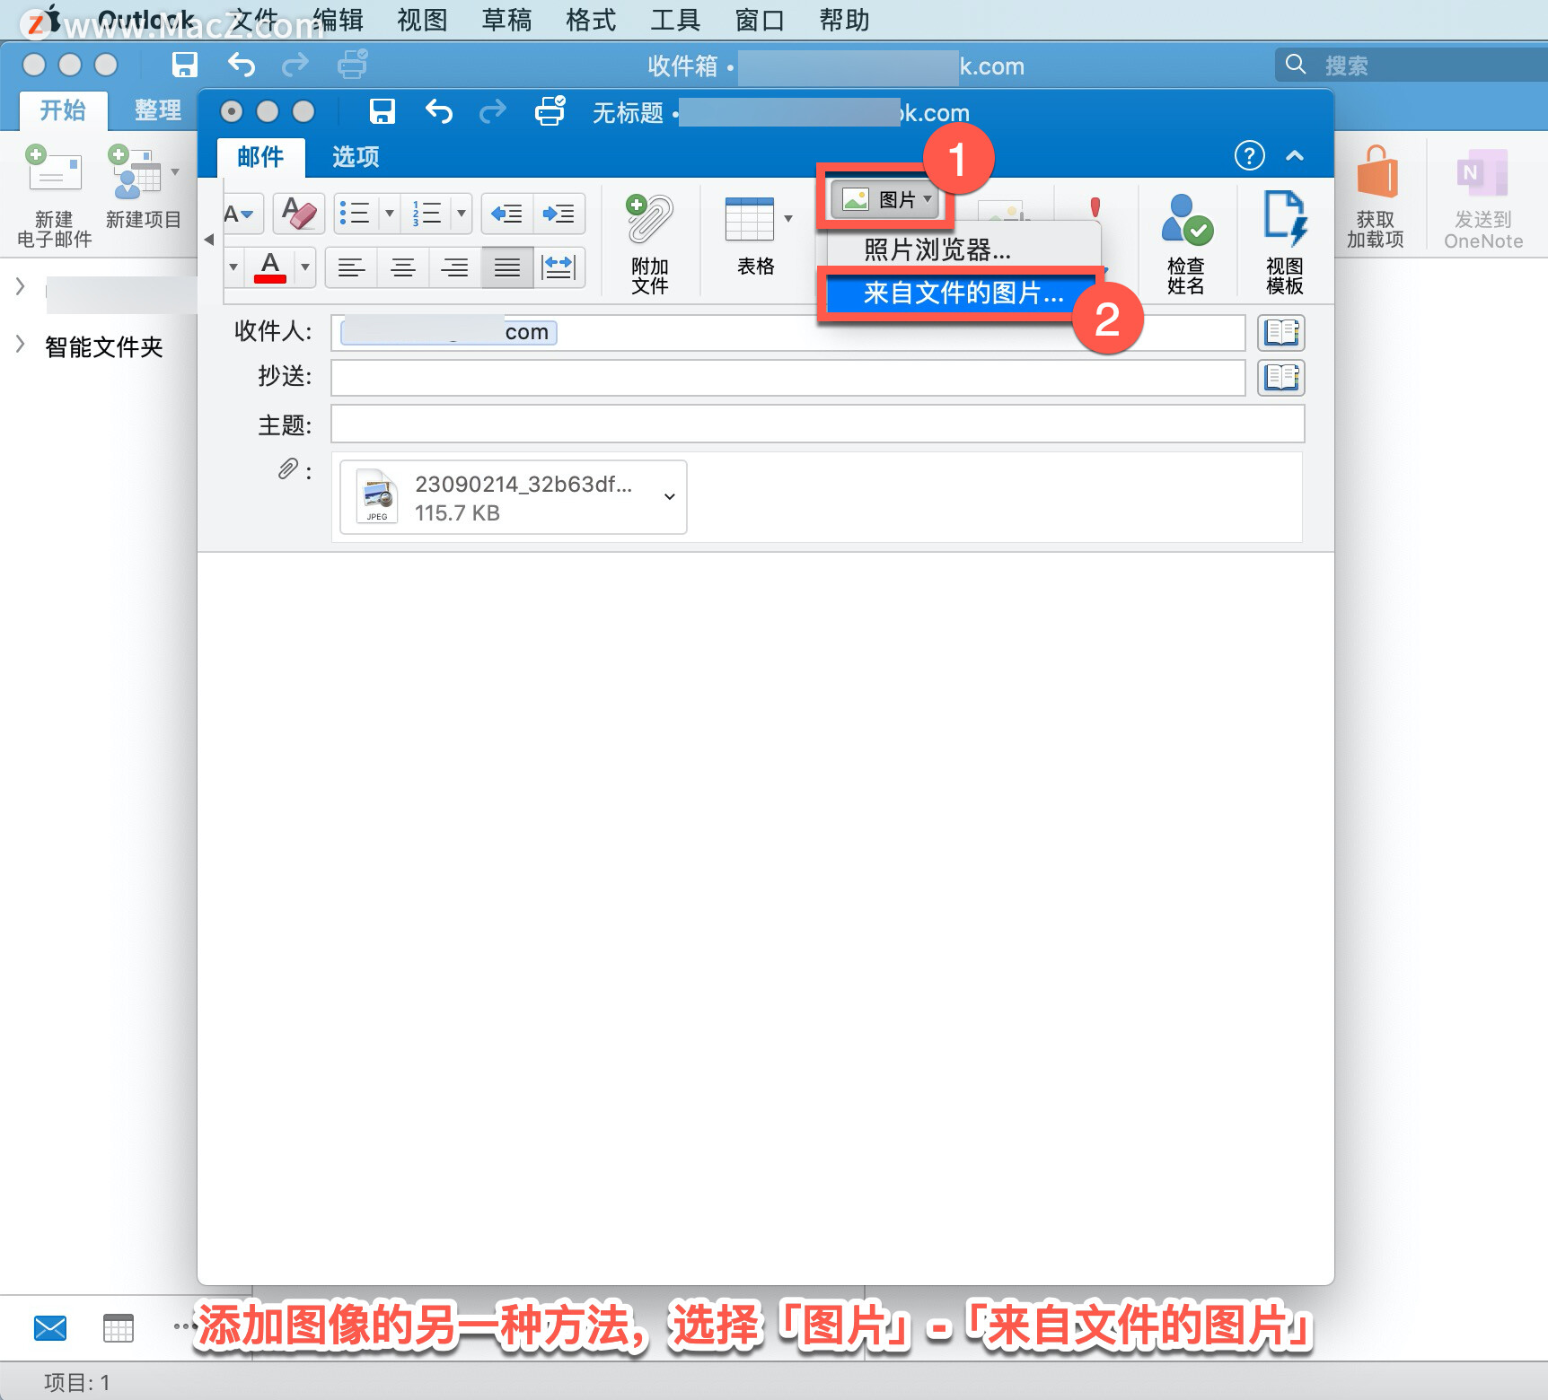
Task: Align text left
Action: (x=351, y=267)
